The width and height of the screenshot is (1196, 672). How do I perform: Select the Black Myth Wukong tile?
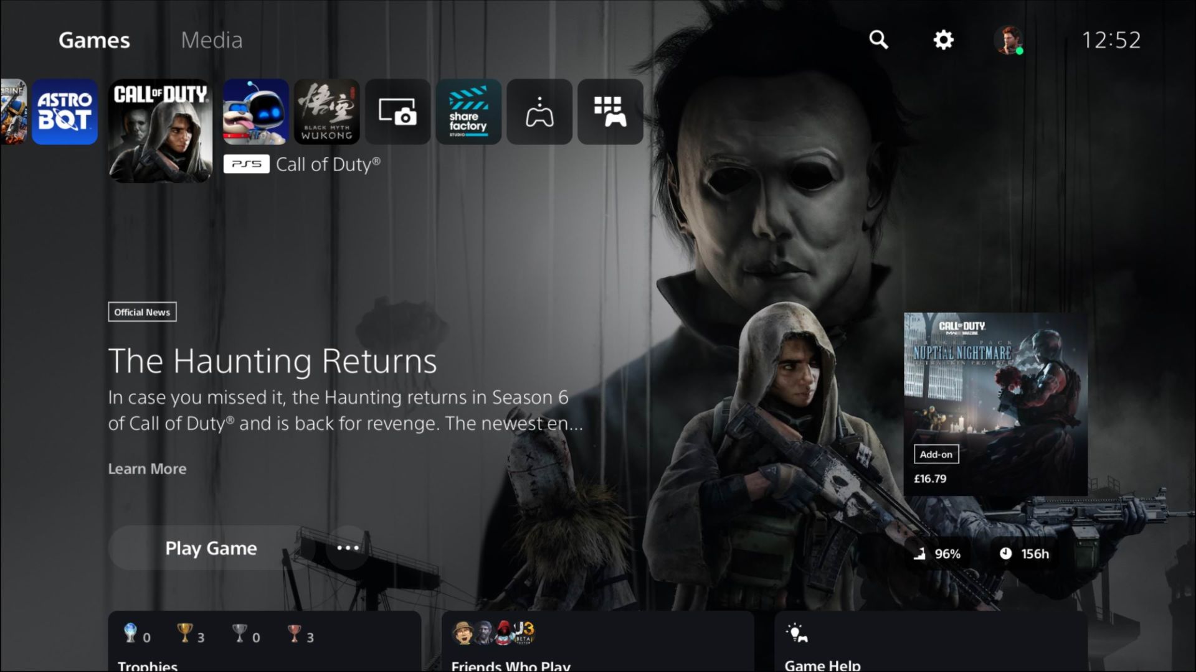coord(327,112)
